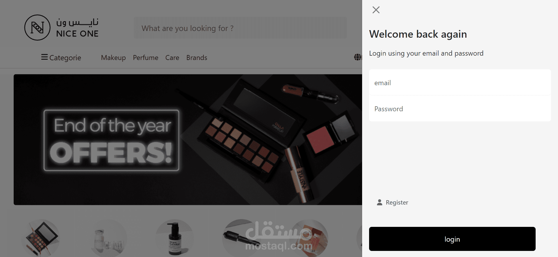Open the Makeup menu item
558x257 pixels.
click(x=113, y=58)
